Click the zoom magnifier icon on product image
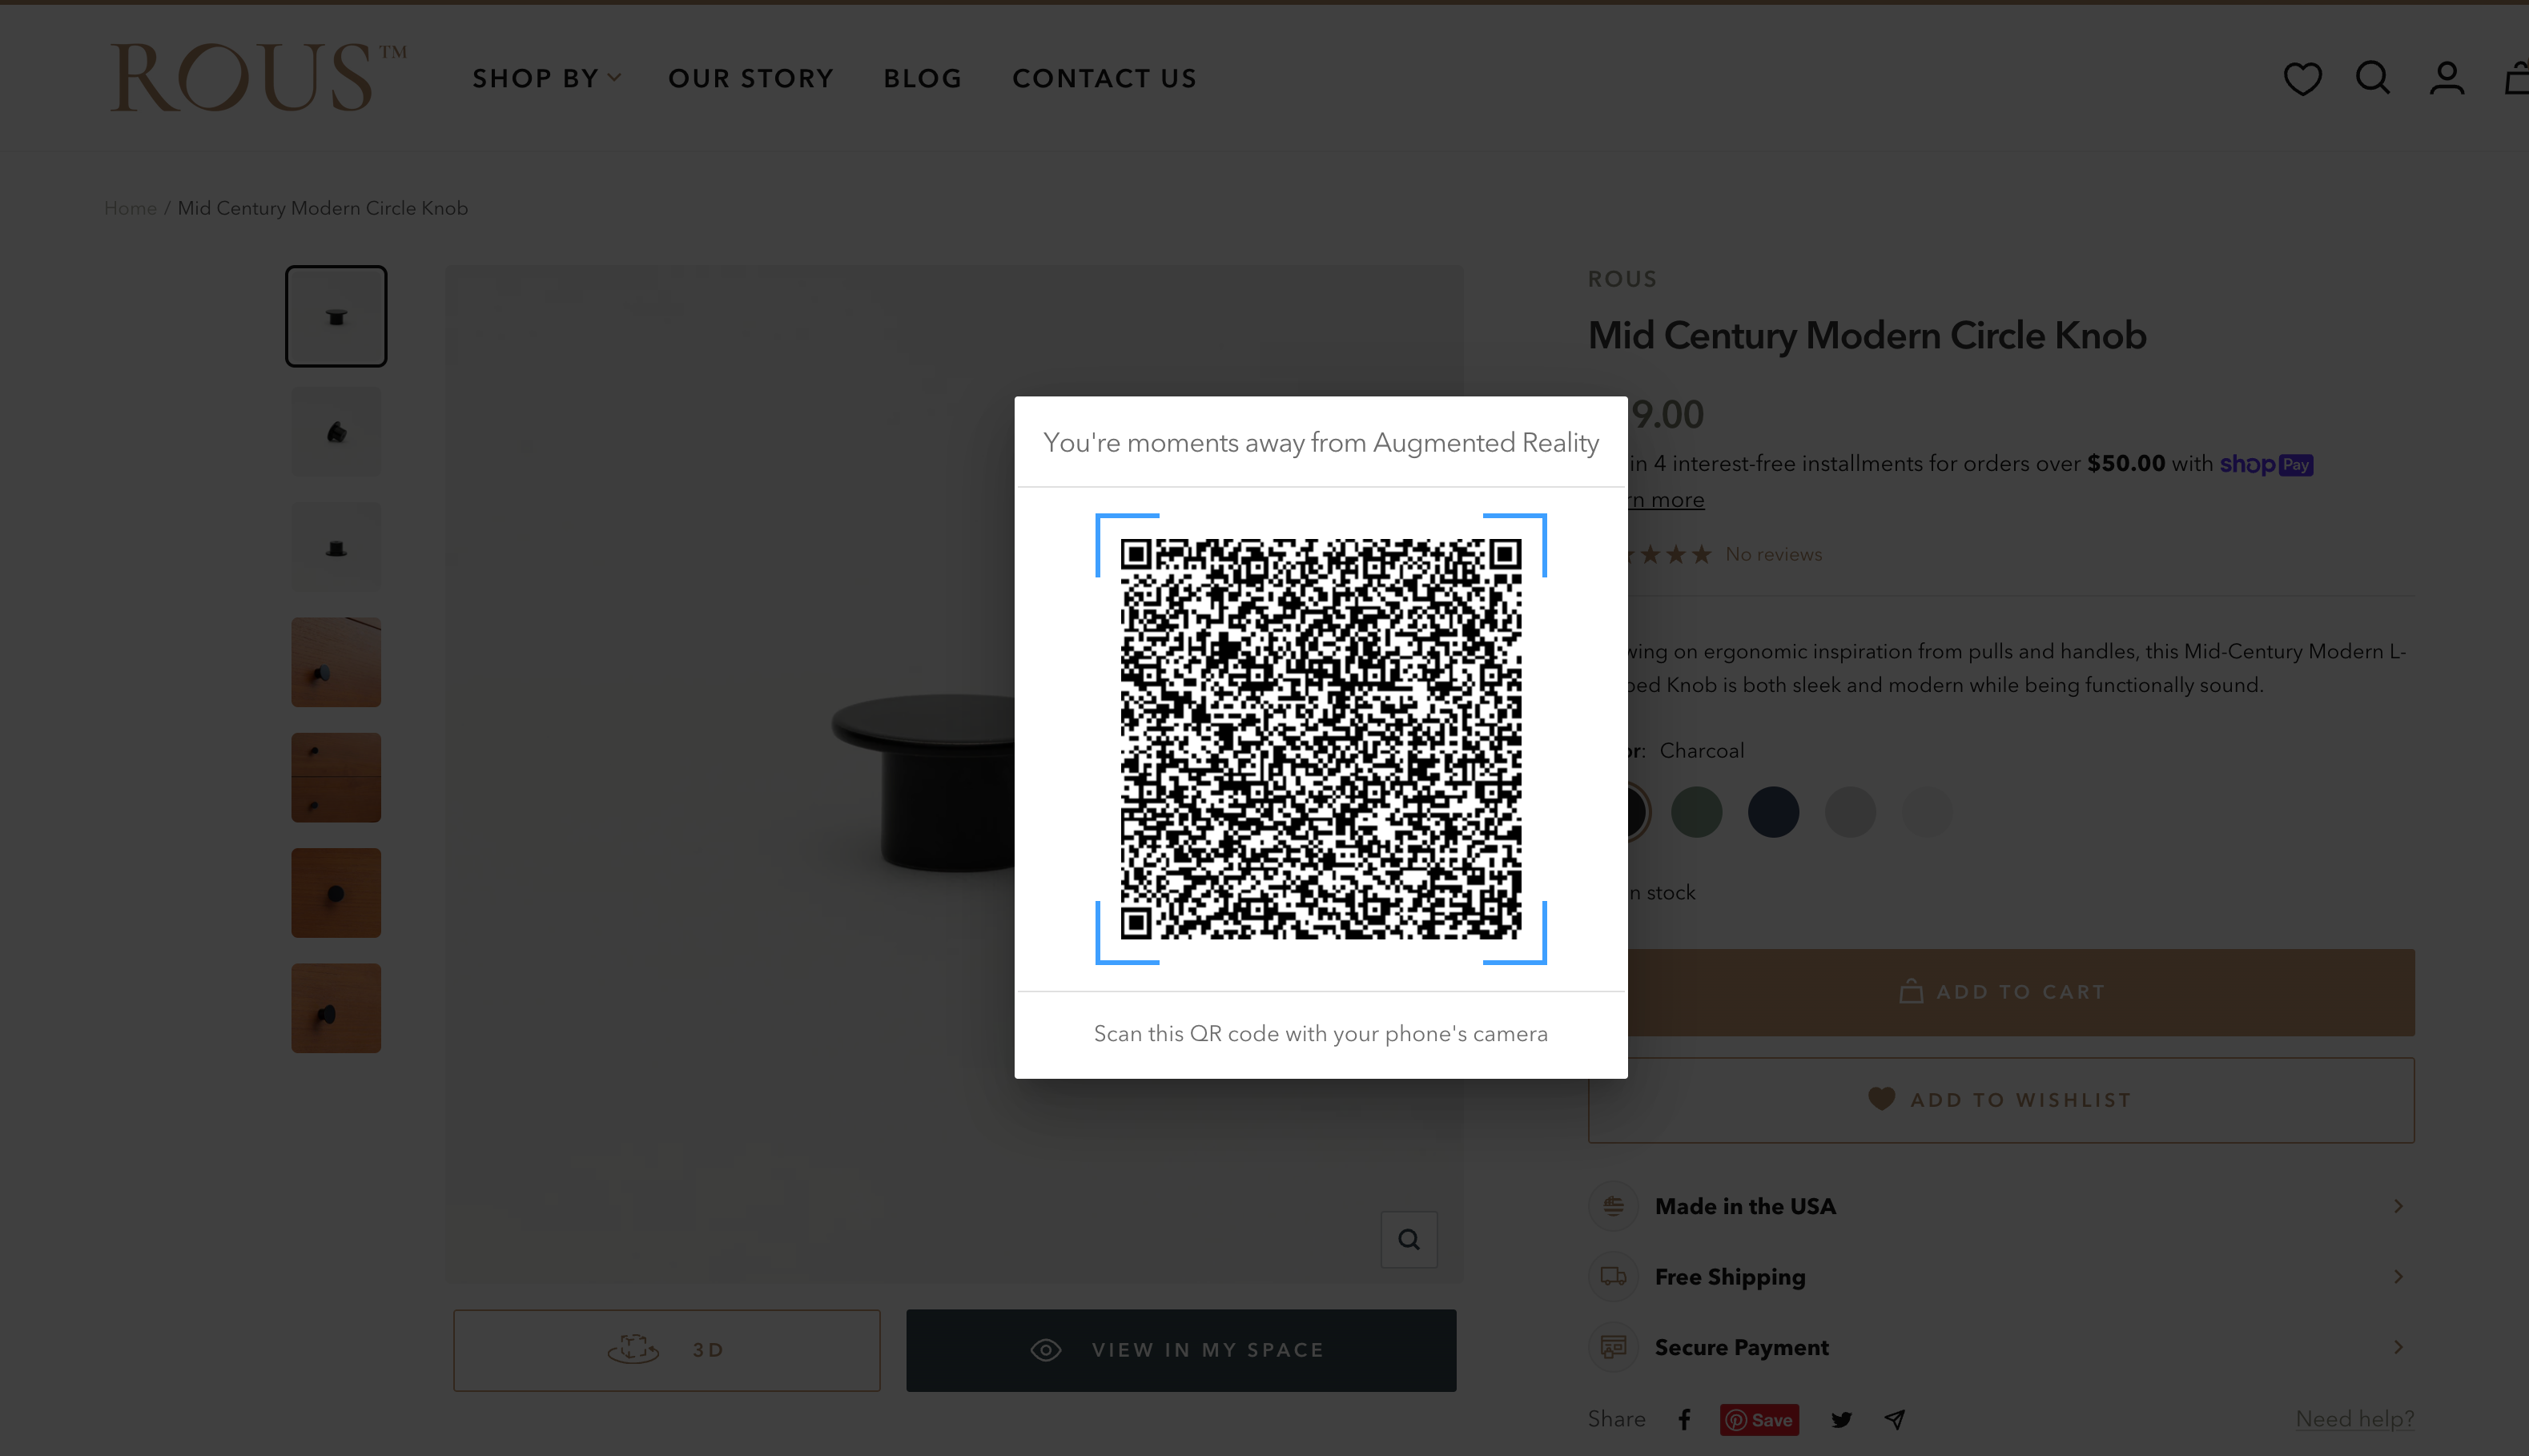Viewport: 2529px width, 1456px height. click(x=1410, y=1239)
